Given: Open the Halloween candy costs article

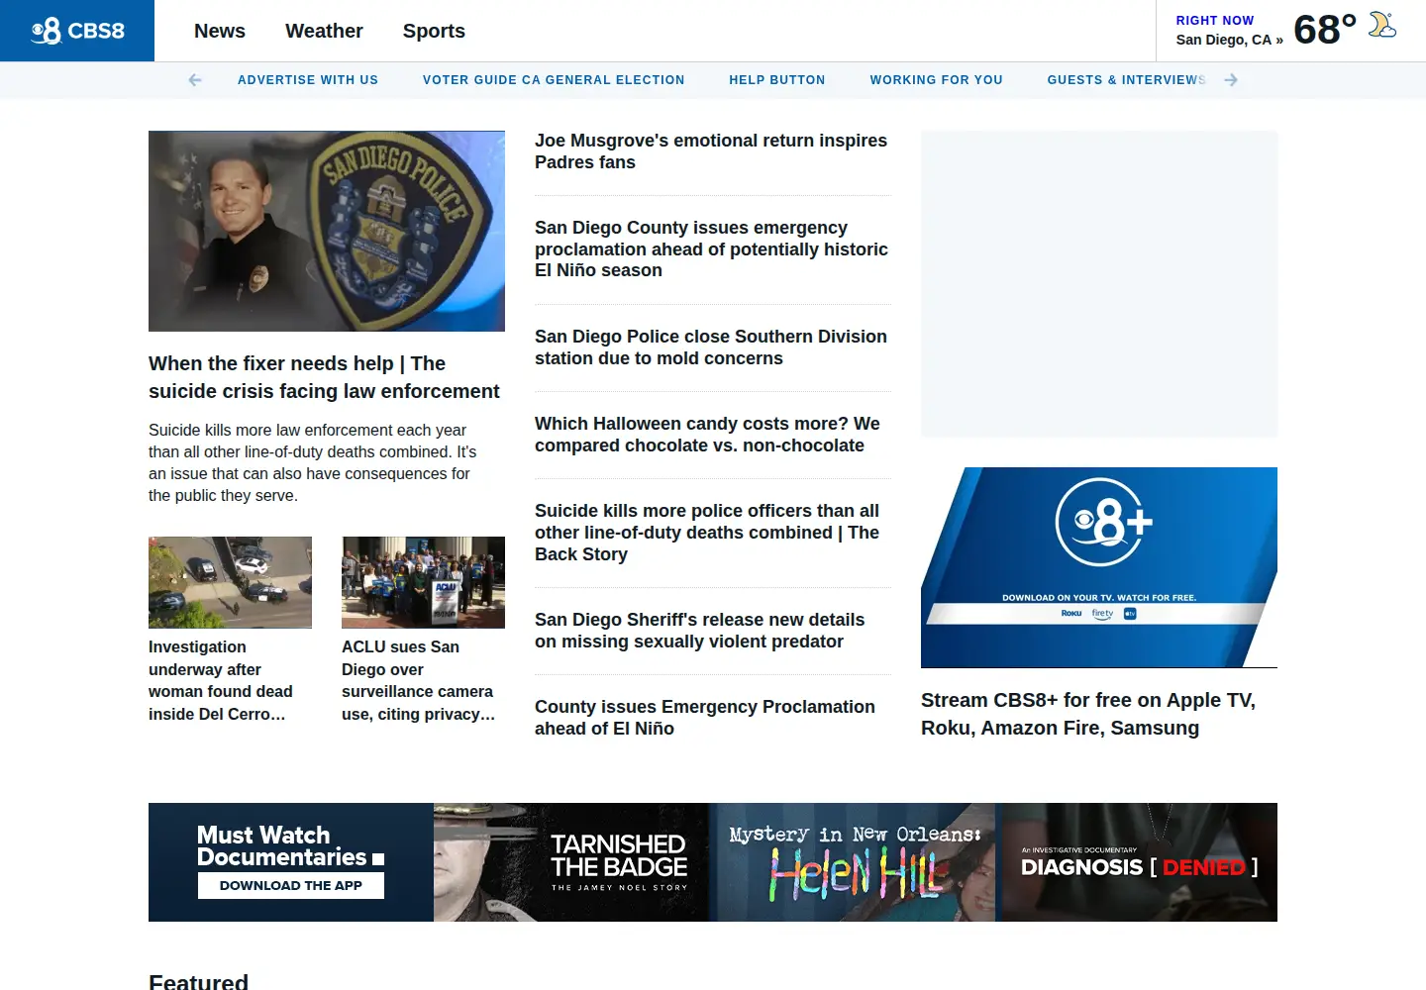Looking at the screenshot, I should (x=707, y=435).
